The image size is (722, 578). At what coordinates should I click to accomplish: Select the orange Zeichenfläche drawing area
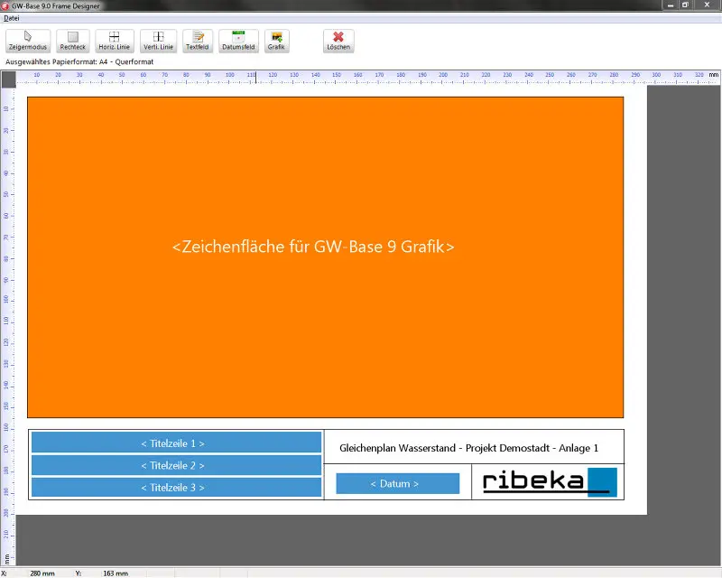coord(326,257)
